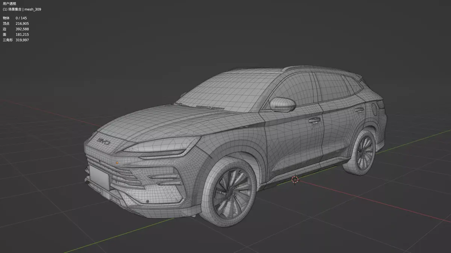The image size is (451, 253).
Task: Select the rear wheel rim
Action: (x=365, y=152)
